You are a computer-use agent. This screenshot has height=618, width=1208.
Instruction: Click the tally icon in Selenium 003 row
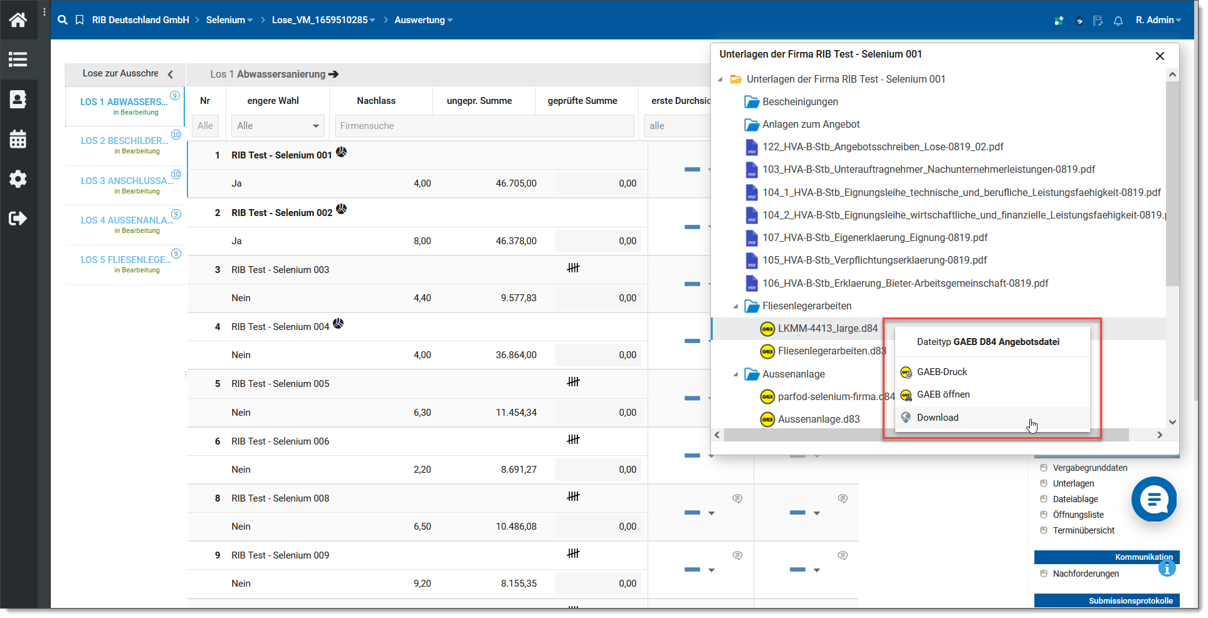573,268
